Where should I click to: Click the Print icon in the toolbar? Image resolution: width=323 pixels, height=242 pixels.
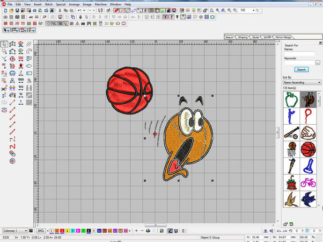coord(35,10)
